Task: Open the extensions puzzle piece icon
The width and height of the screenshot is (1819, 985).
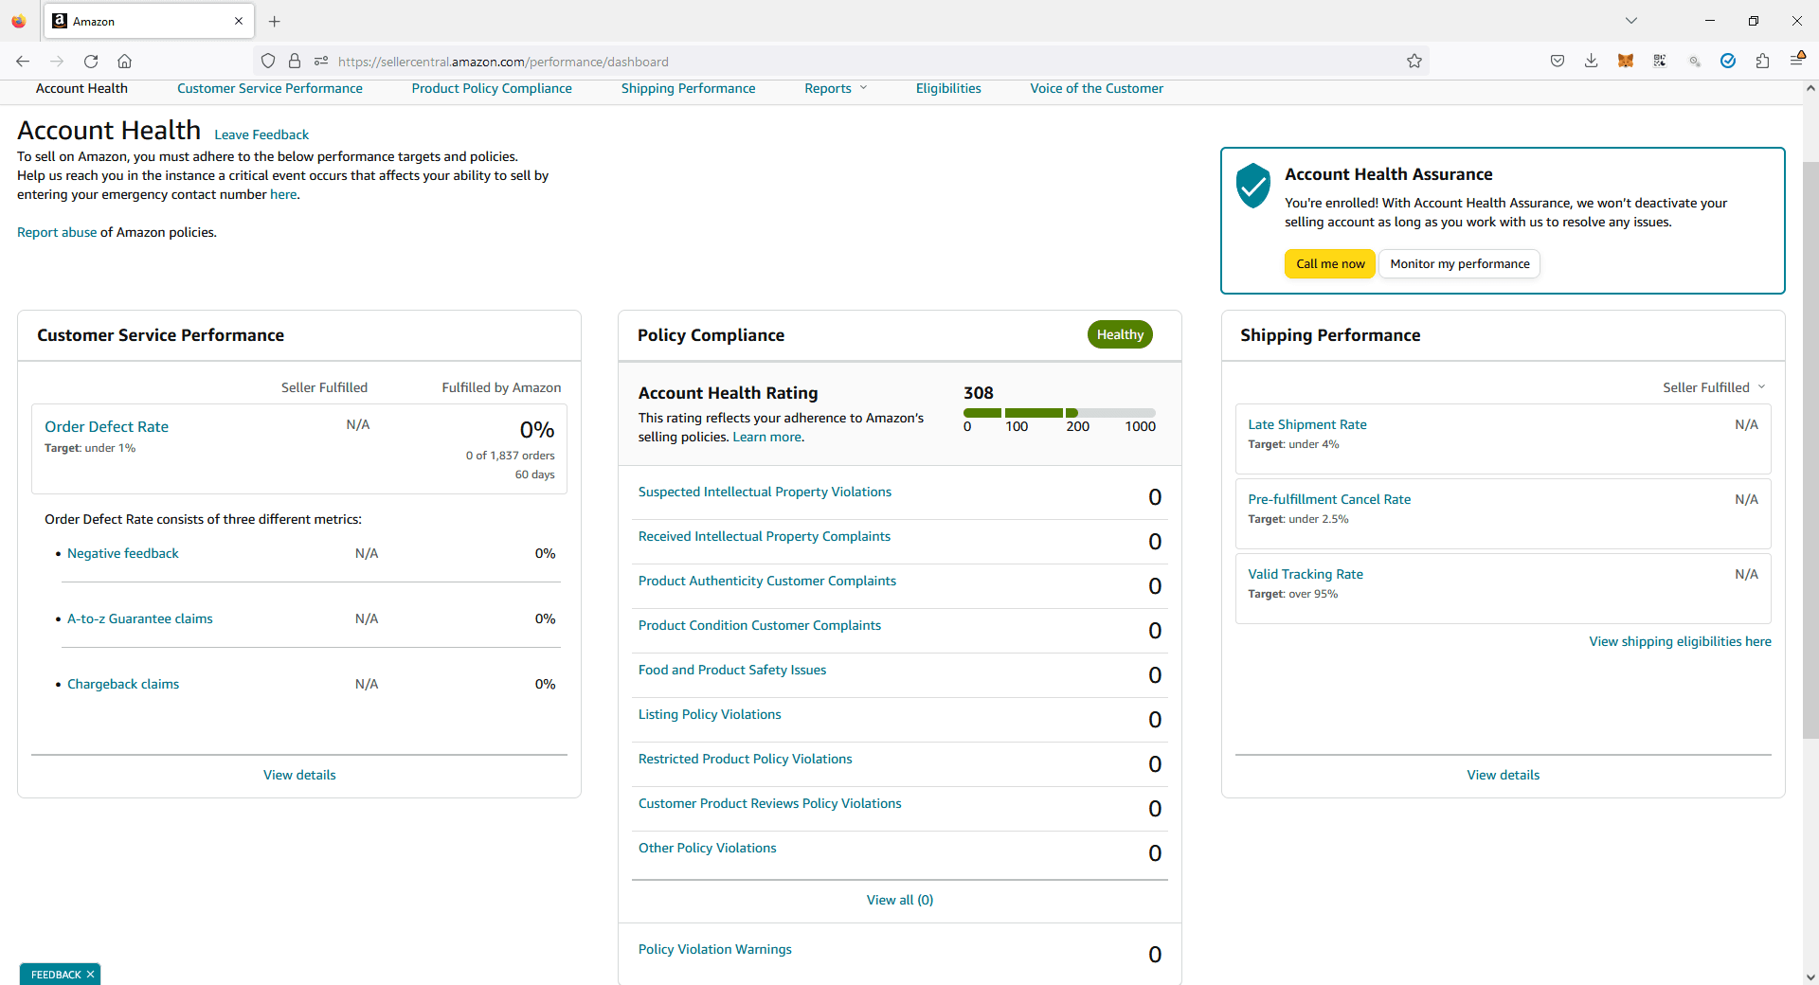Action: 1762,62
